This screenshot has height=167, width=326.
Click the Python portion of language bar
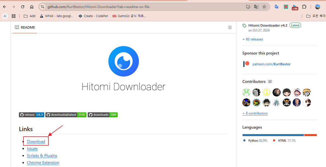[273, 135]
